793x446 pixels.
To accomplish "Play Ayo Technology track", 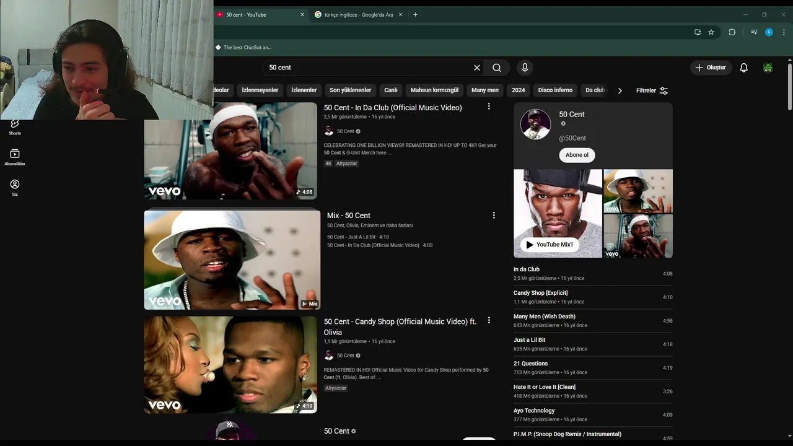I will coord(593,415).
